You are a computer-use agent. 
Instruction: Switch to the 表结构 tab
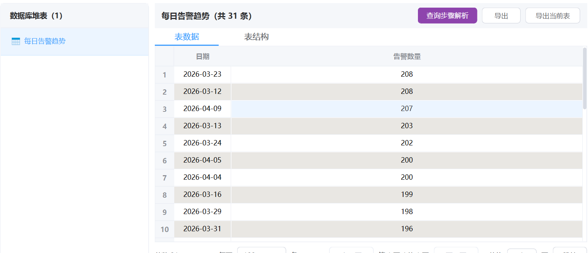pyautogui.click(x=256, y=37)
